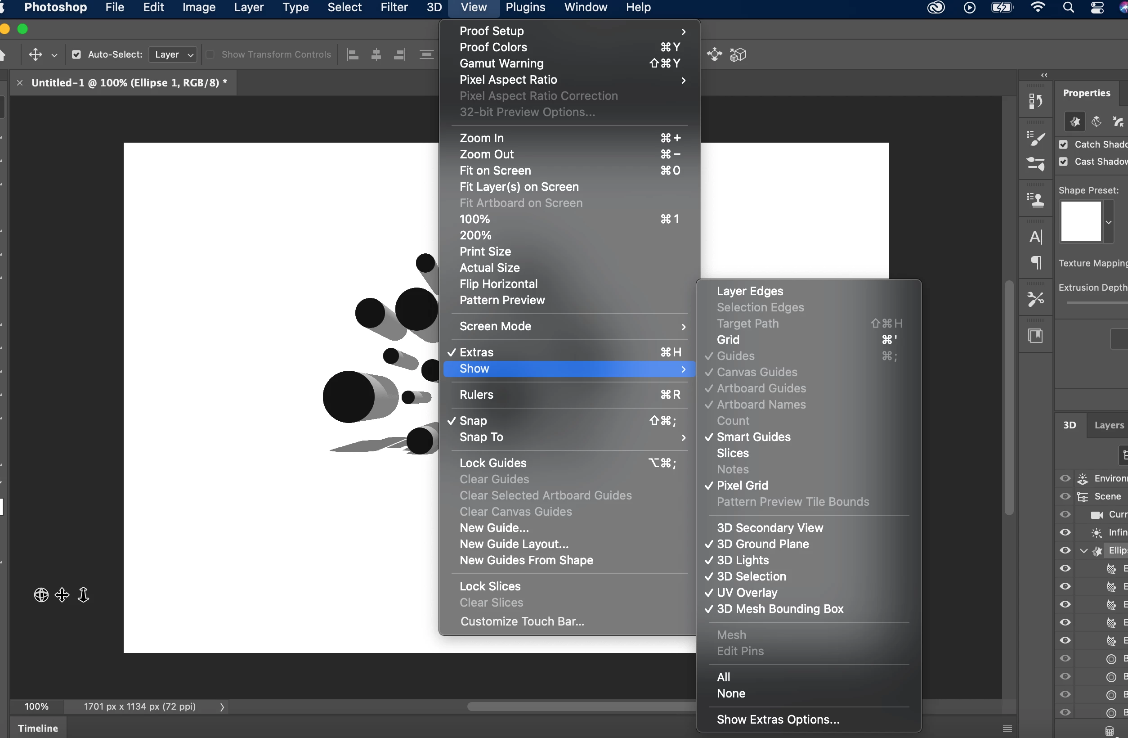This screenshot has width=1128, height=738.
Task: Open the Character panel icon
Action: [x=1036, y=237]
